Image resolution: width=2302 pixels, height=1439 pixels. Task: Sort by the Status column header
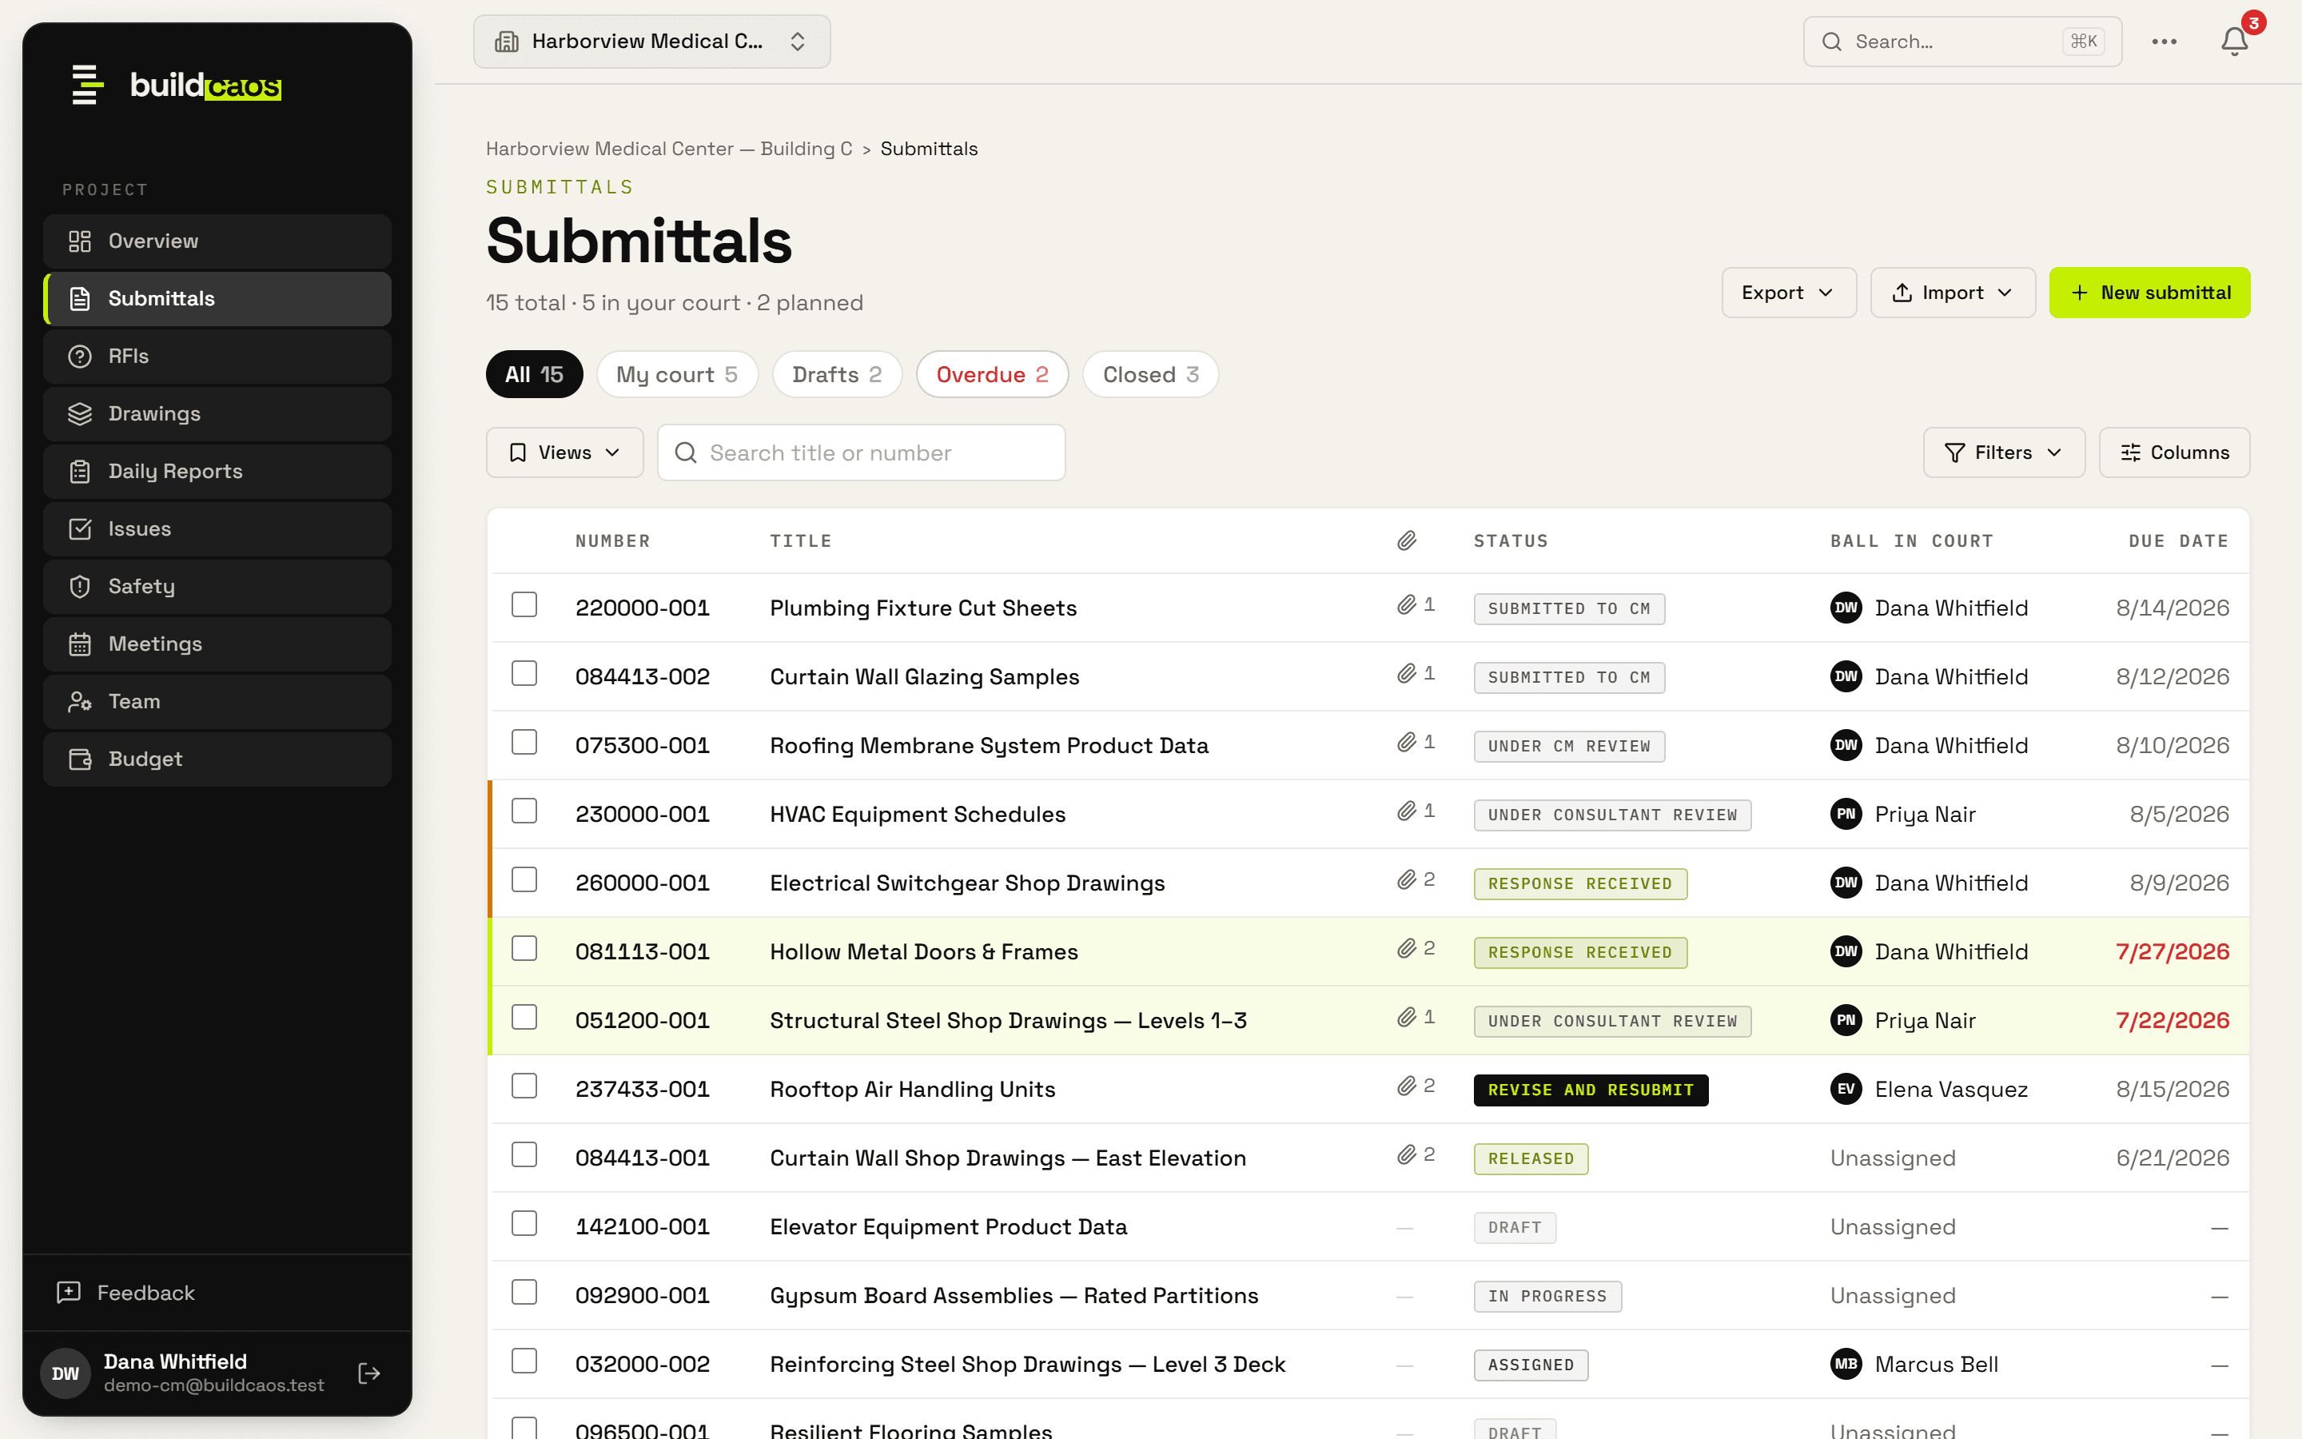point(1511,540)
